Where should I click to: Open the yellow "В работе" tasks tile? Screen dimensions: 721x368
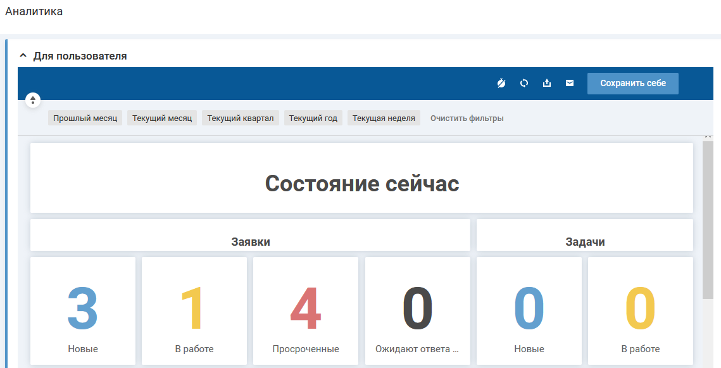point(641,310)
